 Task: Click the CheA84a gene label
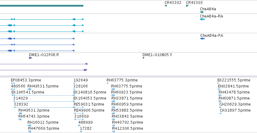pyautogui.click(x=208, y=9)
